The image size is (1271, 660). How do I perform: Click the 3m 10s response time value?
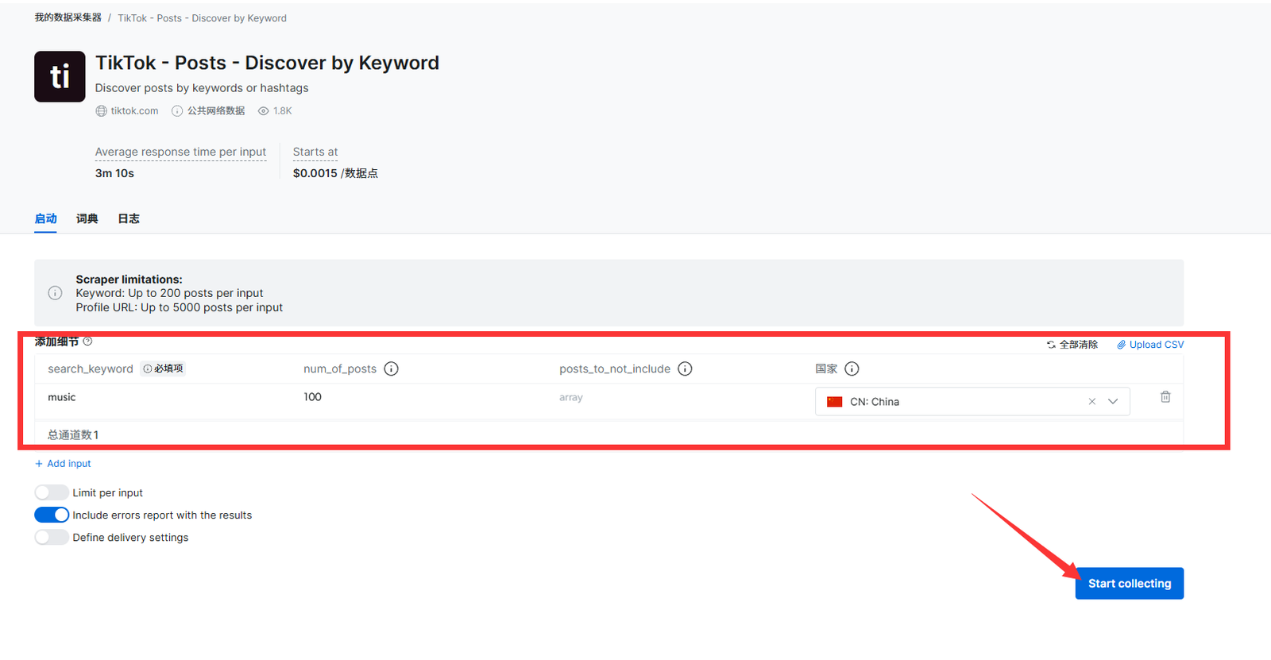click(114, 173)
